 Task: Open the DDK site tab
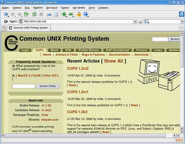pyautogui.click(x=68, y=50)
